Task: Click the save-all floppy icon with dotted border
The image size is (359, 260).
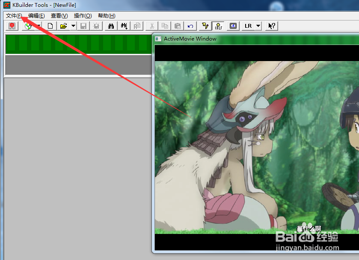Action: (96, 26)
